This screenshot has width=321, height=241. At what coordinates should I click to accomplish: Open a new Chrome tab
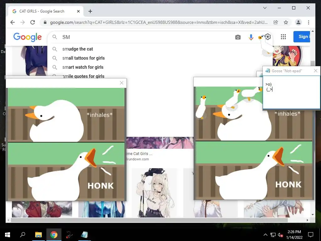(x=90, y=11)
